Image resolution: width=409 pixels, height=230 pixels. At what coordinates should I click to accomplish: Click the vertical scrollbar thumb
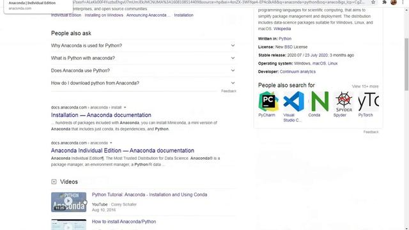406,65
